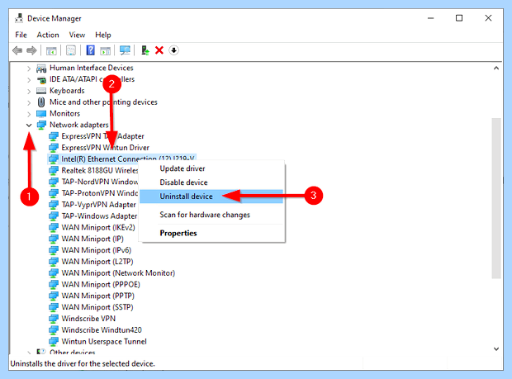
Task: Select TAP-Windows Adapter row
Action: coord(93,216)
